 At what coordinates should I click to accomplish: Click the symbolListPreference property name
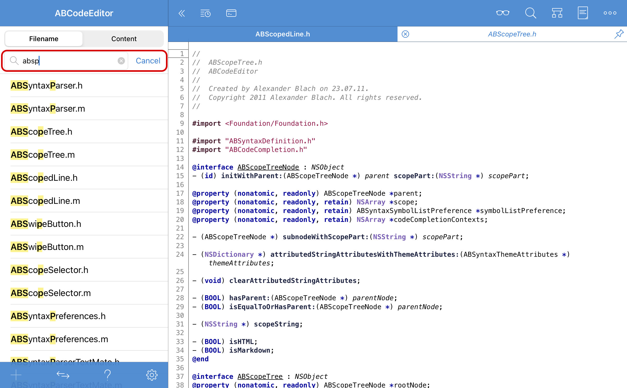click(521, 211)
